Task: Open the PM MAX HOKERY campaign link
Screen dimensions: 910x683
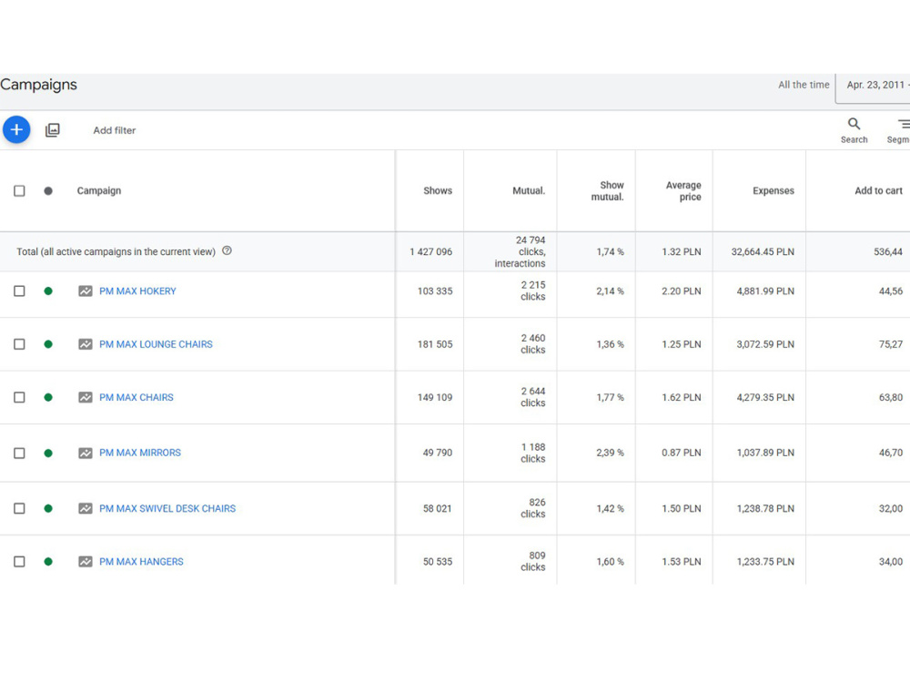Action: 137,291
